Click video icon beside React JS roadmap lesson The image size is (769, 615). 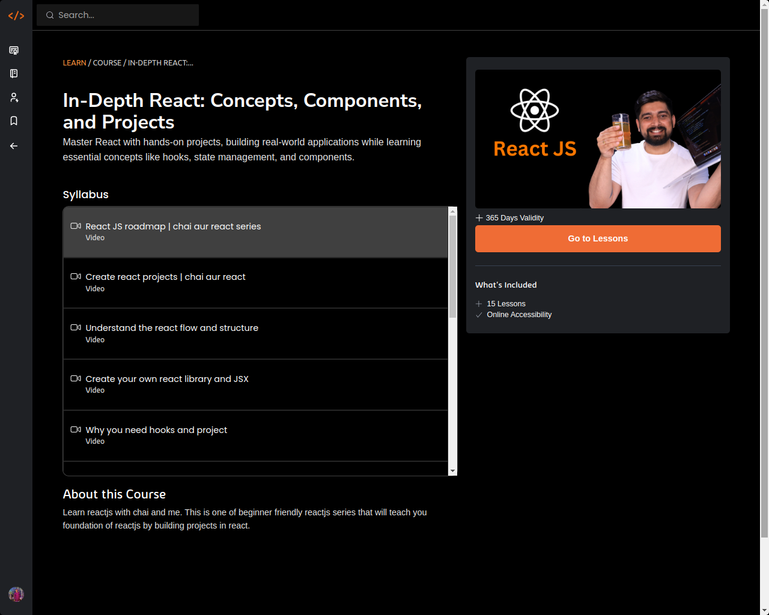pyautogui.click(x=76, y=226)
